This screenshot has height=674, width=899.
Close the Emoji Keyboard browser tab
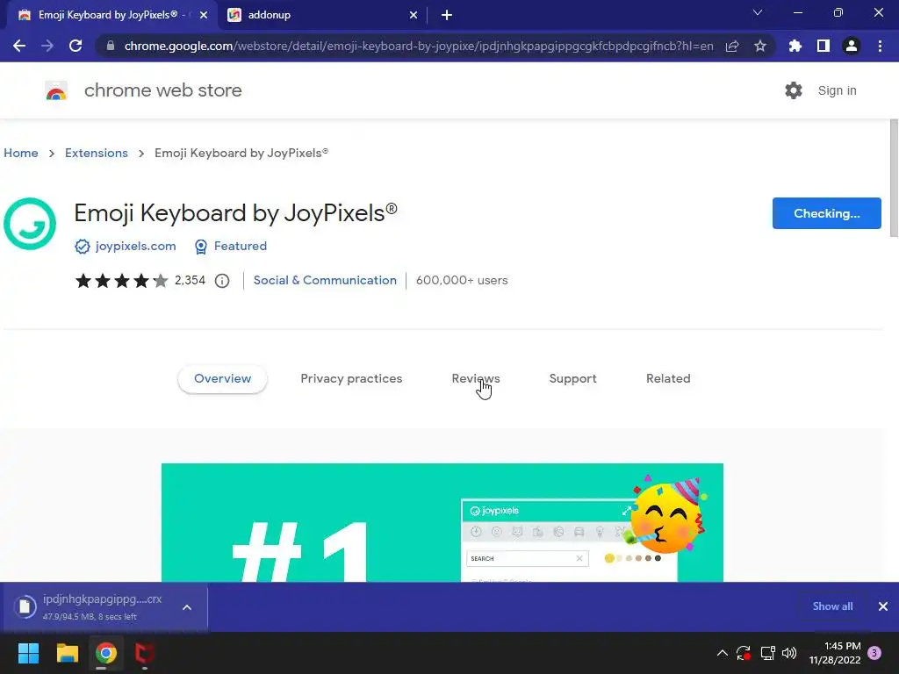coord(204,15)
